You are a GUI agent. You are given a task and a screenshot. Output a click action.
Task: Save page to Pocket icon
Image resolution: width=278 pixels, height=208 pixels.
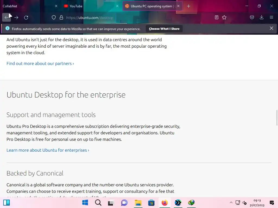(x=252, y=17)
